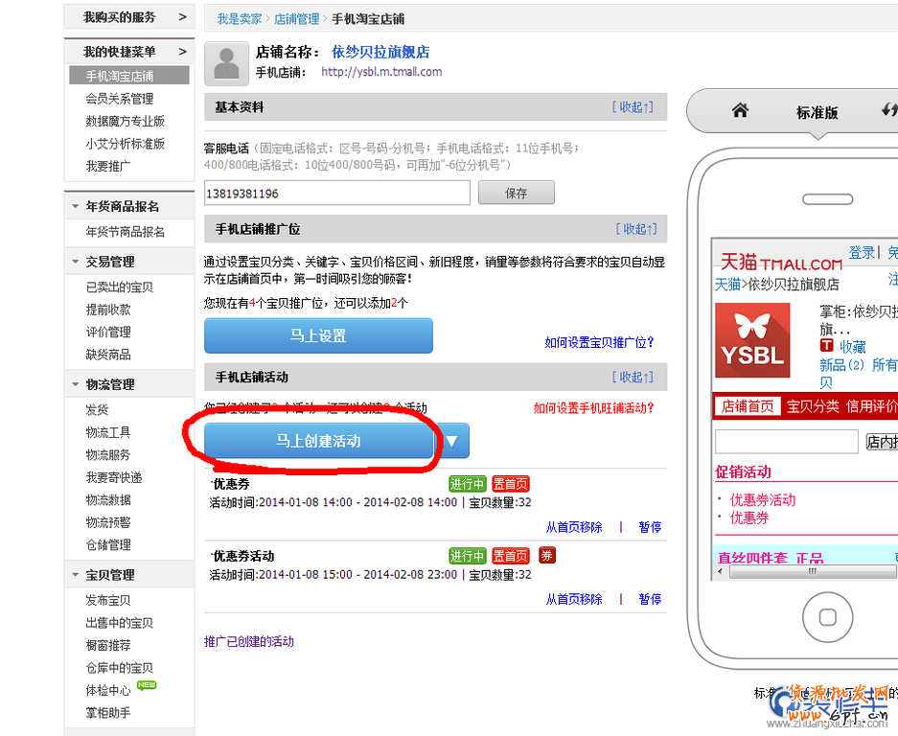The width and height of the screenshot is (898, 736).
Task: Click the NEW badge beside 体检中心
Action: coord(147,685)
